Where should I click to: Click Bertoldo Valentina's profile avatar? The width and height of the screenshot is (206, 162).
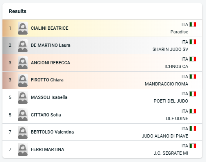click(23, 132)
